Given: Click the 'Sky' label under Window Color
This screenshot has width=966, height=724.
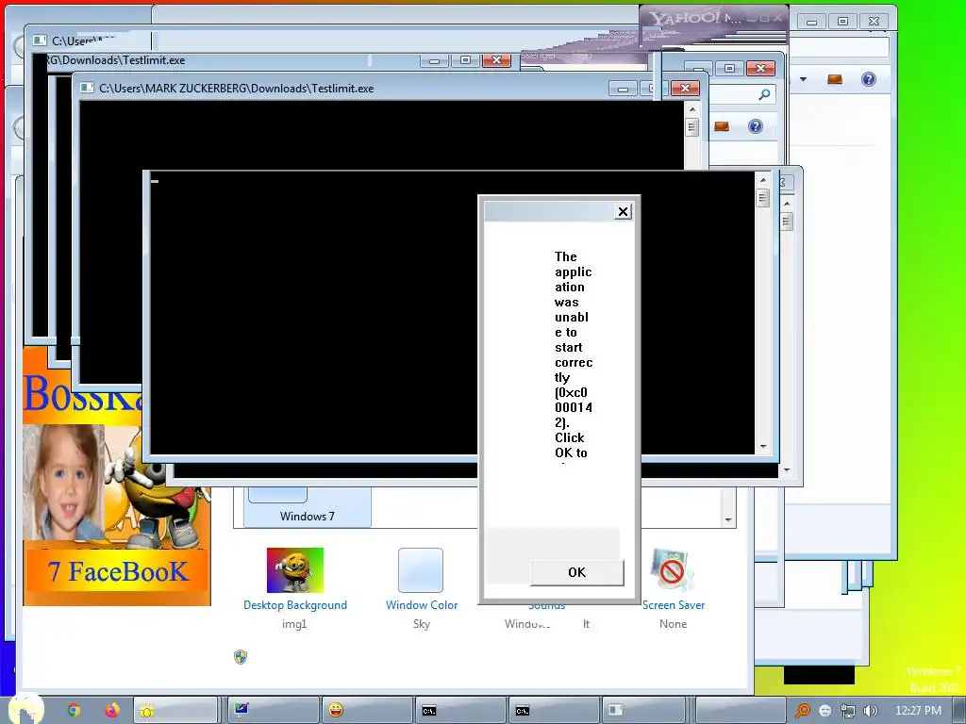Looking at the screenshot, I should click(422, 624).
